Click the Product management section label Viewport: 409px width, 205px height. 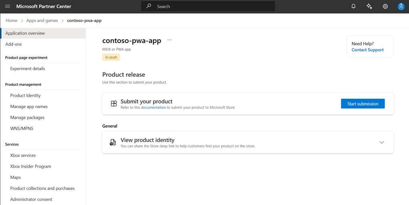click(x=23, y=84)
